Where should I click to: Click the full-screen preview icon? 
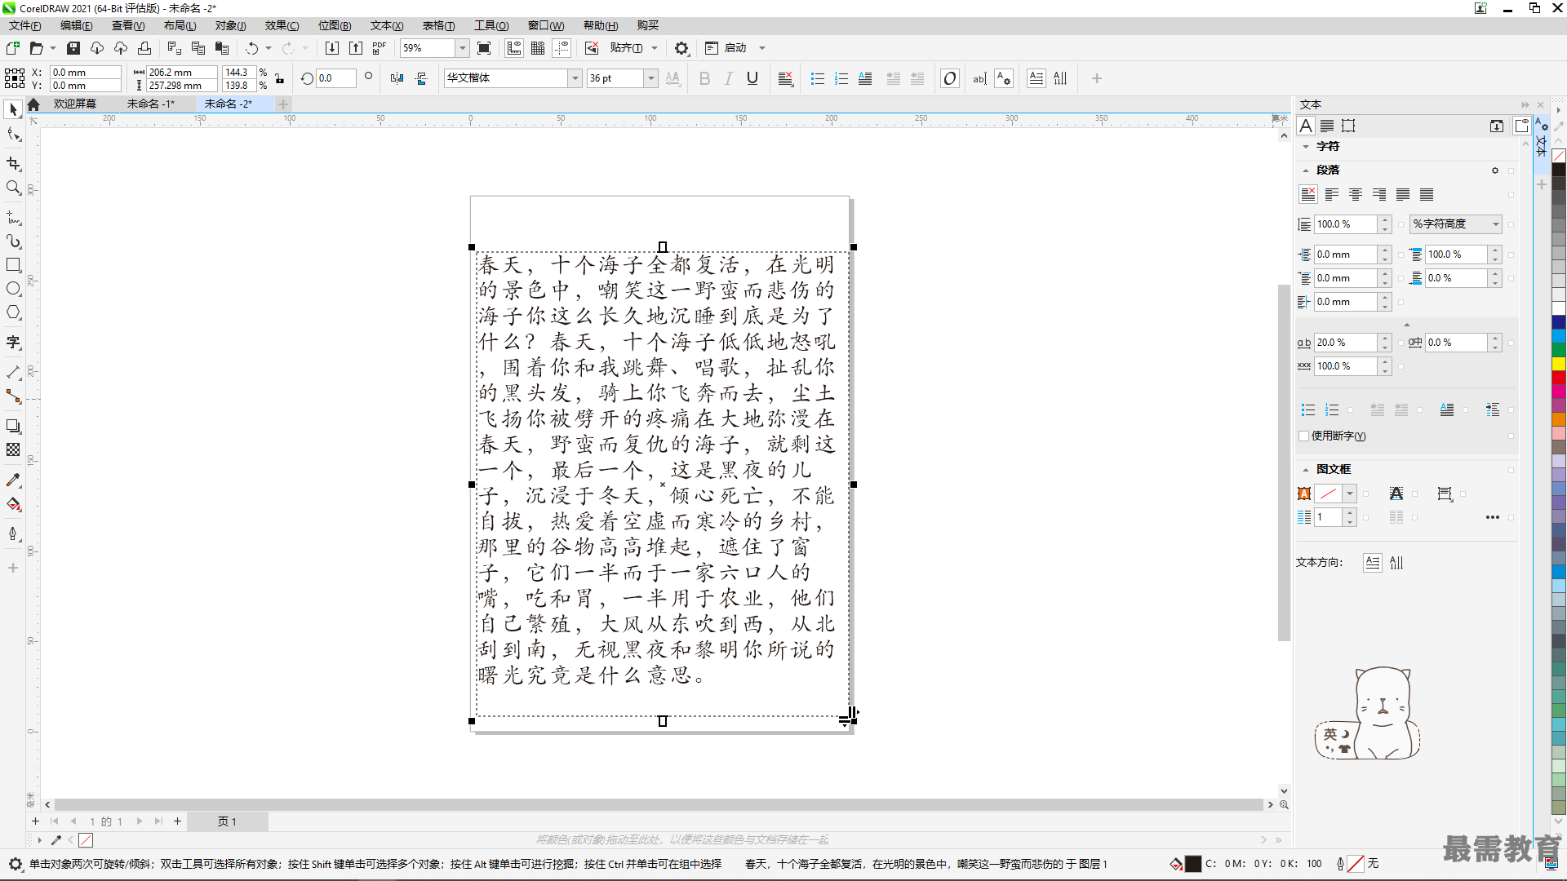click(484, 48)
